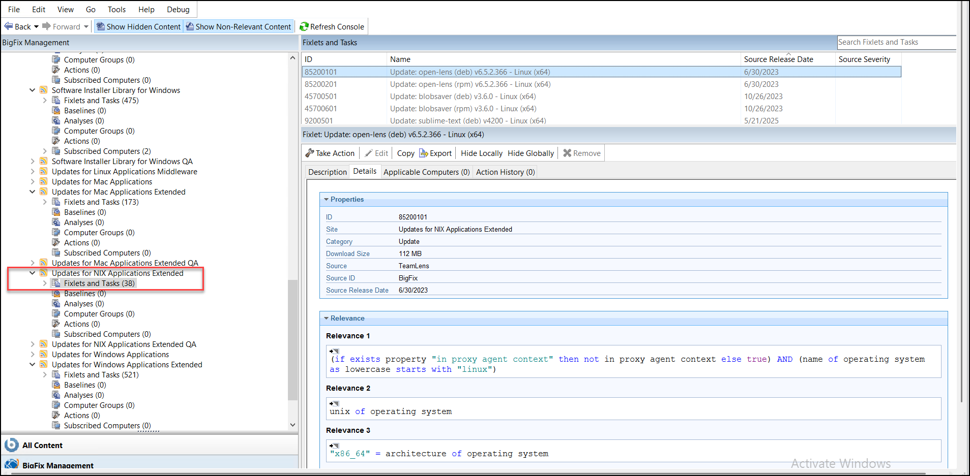Select fixlet row with ID 45700601
970x476 pixels.
point(601,108)
